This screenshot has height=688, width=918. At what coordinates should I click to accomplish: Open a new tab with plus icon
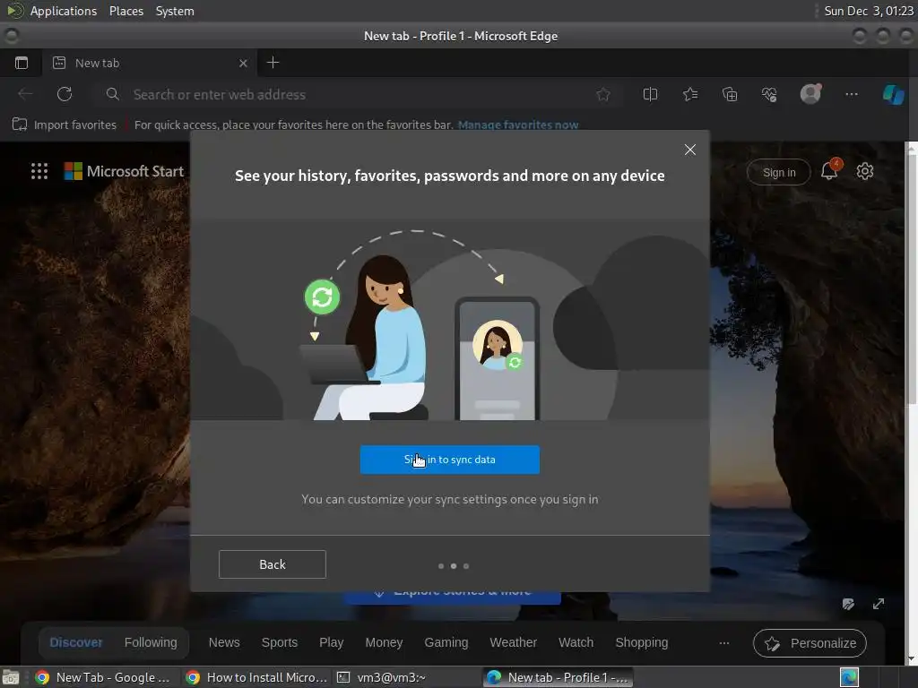[273, 63]
